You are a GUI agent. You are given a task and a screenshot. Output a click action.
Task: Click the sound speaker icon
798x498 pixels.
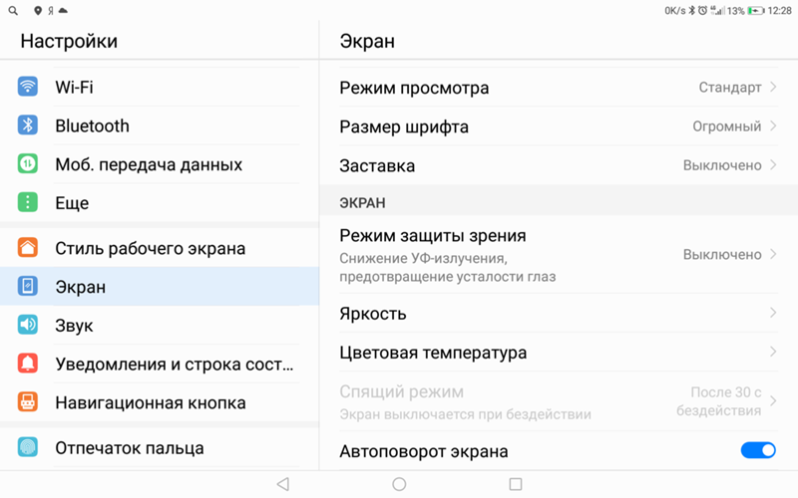pyautogui.click(x=28, y=325)
